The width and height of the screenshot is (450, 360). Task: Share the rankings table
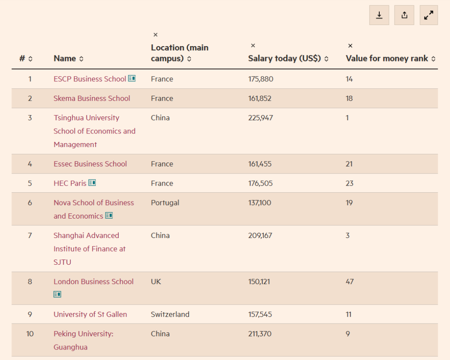[x=404, y=15]
